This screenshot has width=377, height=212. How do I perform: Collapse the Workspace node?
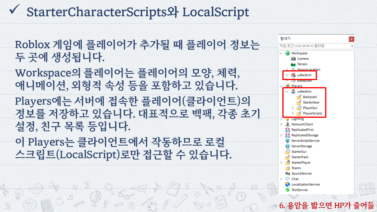281,53
